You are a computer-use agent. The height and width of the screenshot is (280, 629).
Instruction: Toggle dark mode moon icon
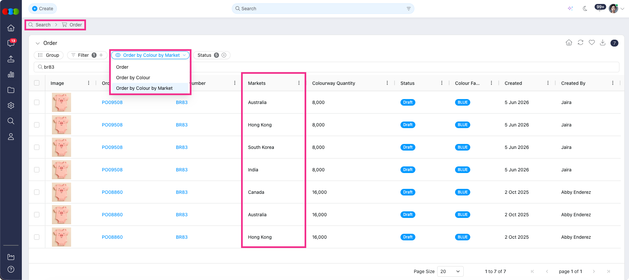tap(585, 9)
